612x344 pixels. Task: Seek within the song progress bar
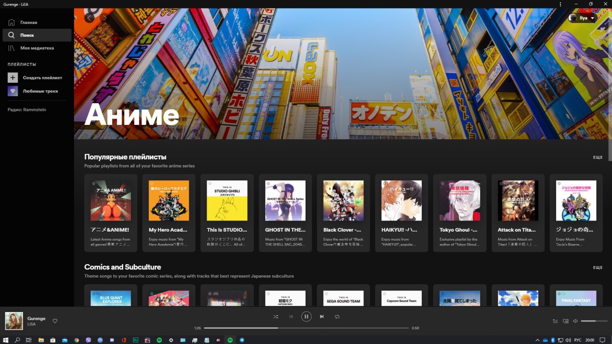306,328
